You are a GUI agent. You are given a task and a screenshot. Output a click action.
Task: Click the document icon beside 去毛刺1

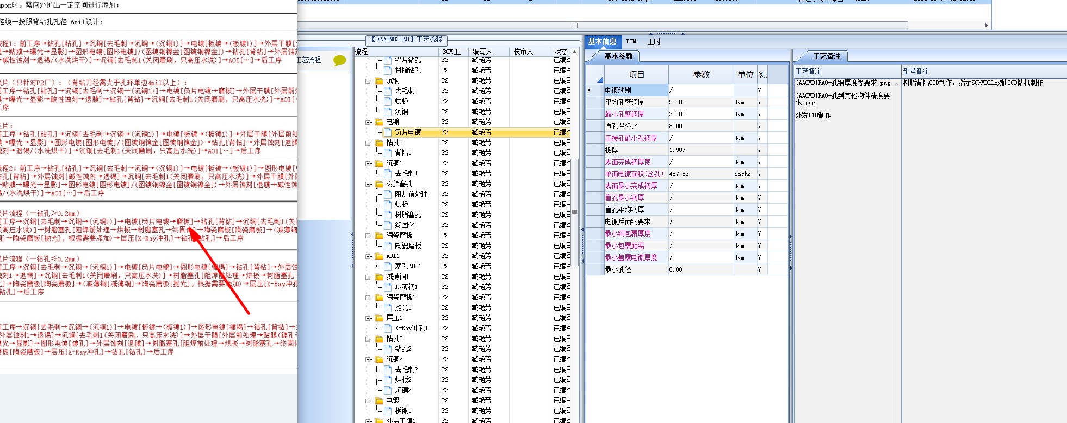tap(388, 173)
